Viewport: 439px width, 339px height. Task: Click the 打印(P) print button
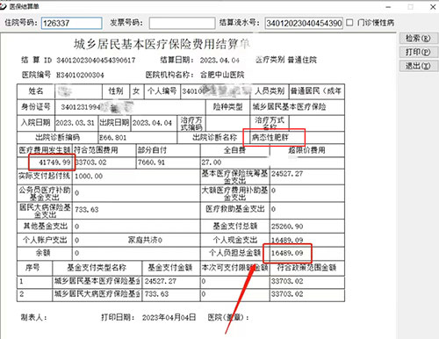click(419, 52)
